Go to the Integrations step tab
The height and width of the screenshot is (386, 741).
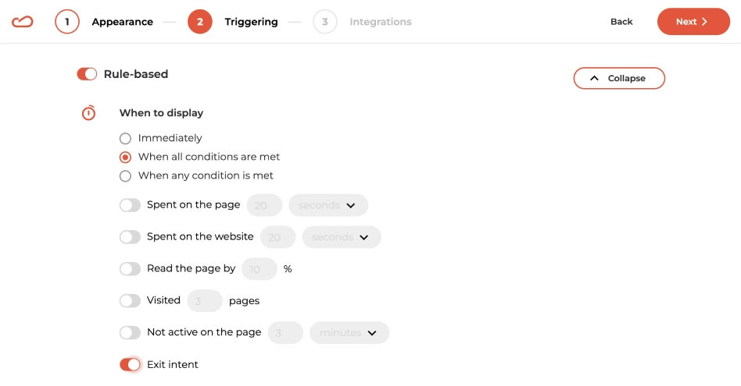[381, 22]
